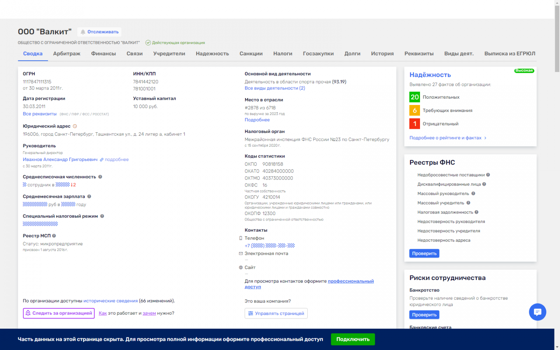Click the green 20 Положительных rating box
This screenshot has height=350, width=560.
(414, 97)
